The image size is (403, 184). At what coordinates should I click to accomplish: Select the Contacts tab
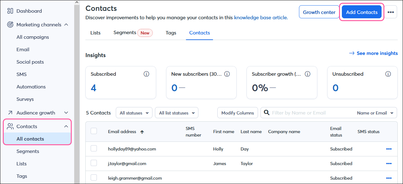pyautogui.click(x=200, y=33)
